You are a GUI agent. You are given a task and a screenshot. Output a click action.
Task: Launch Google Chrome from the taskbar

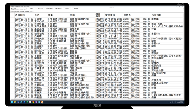(x=33, y=102)
